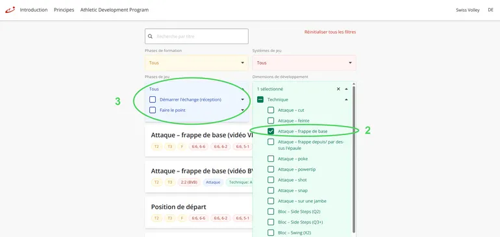The width and height of the screenshot is (500, 237).
Task: Enable the Faire le point checkbox
Action: [153, 110]
